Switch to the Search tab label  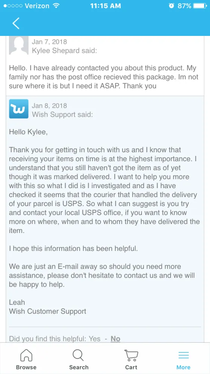coord(79,367)
